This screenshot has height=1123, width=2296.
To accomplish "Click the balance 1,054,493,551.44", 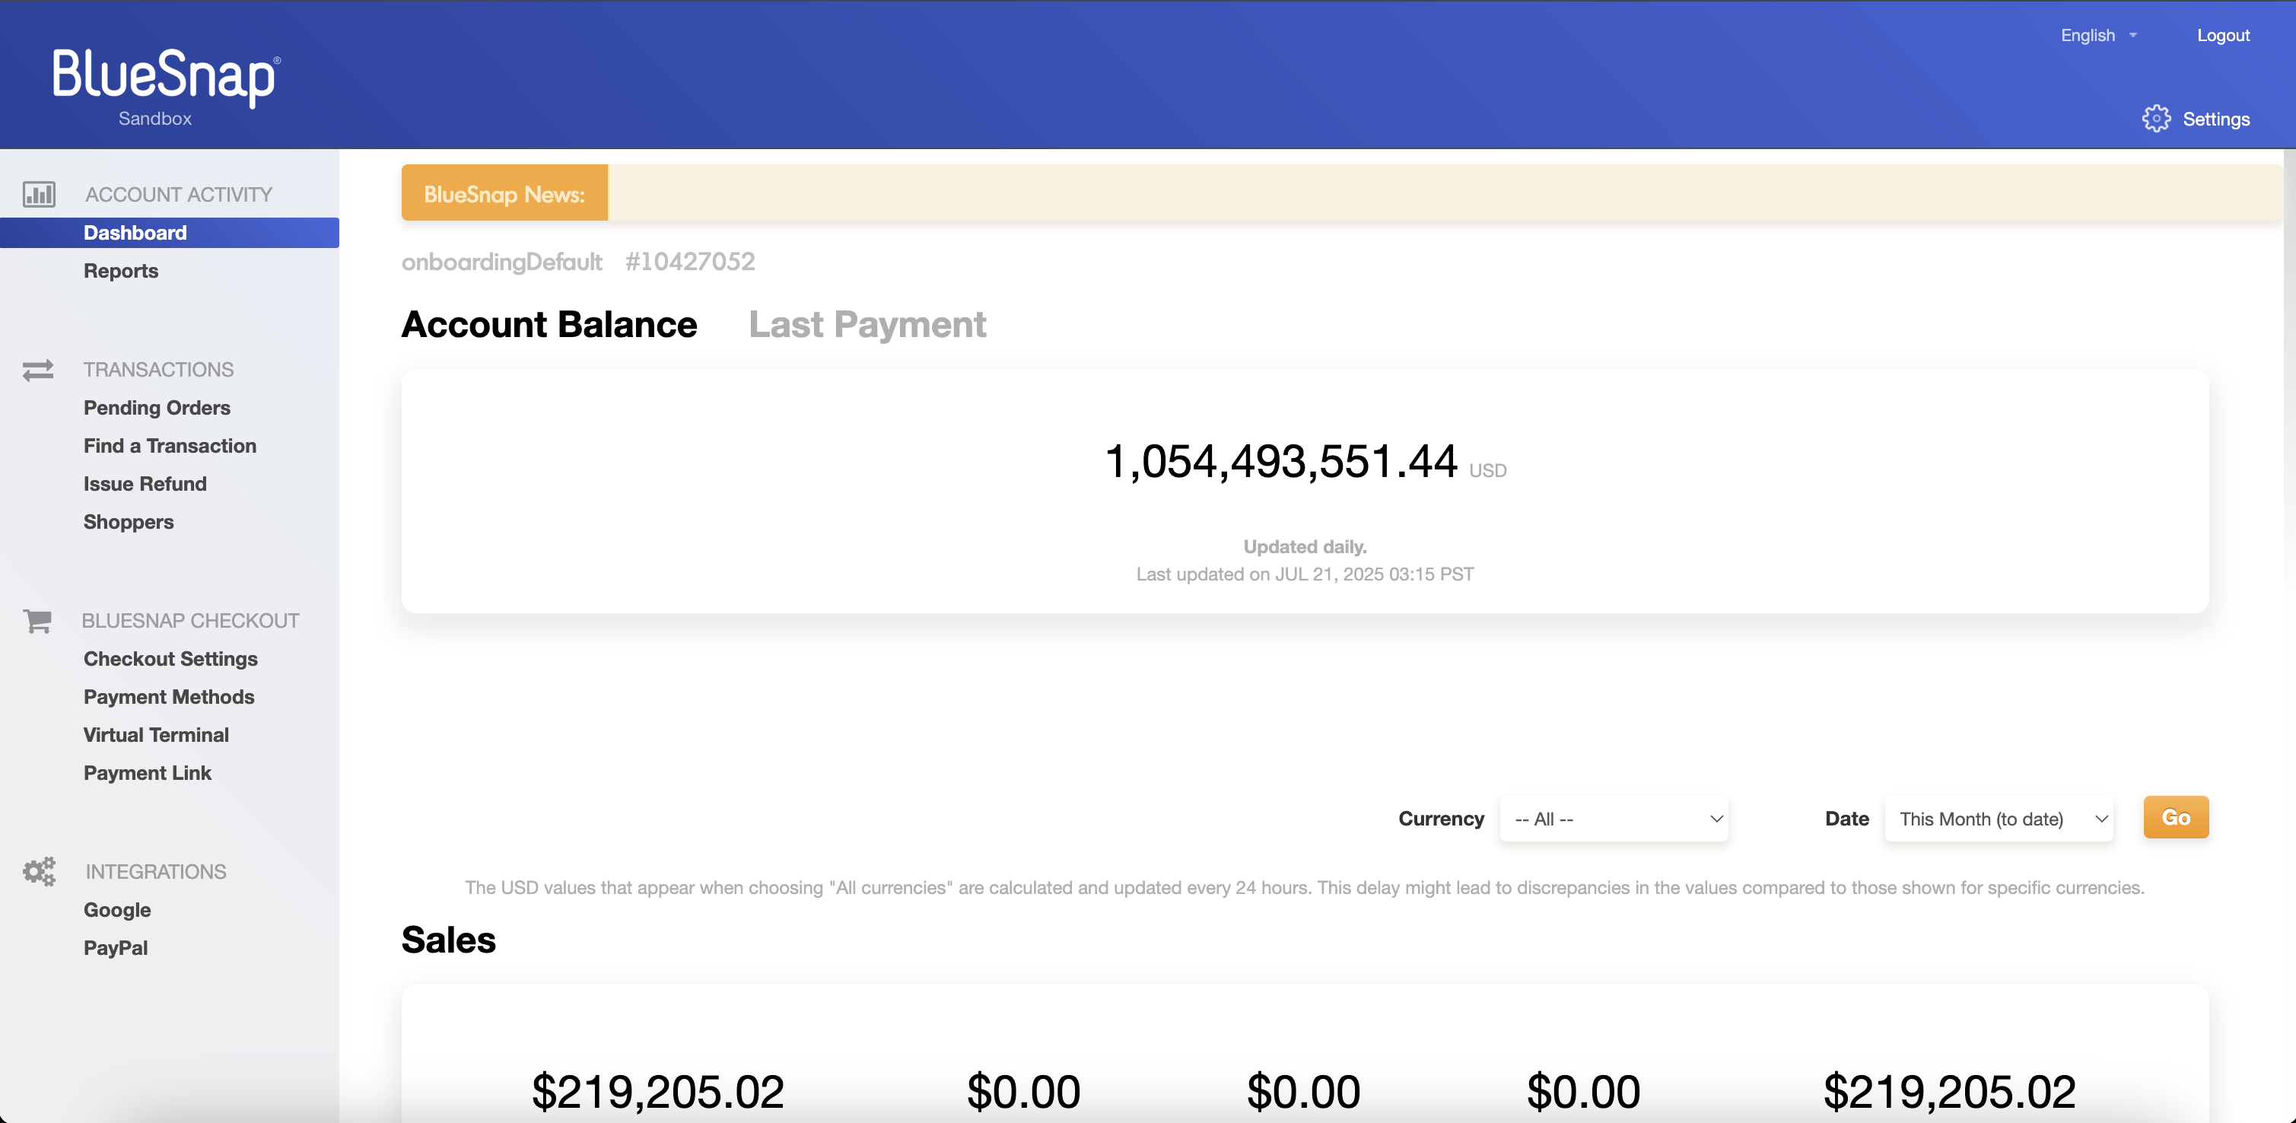I will click(1281, 462).
